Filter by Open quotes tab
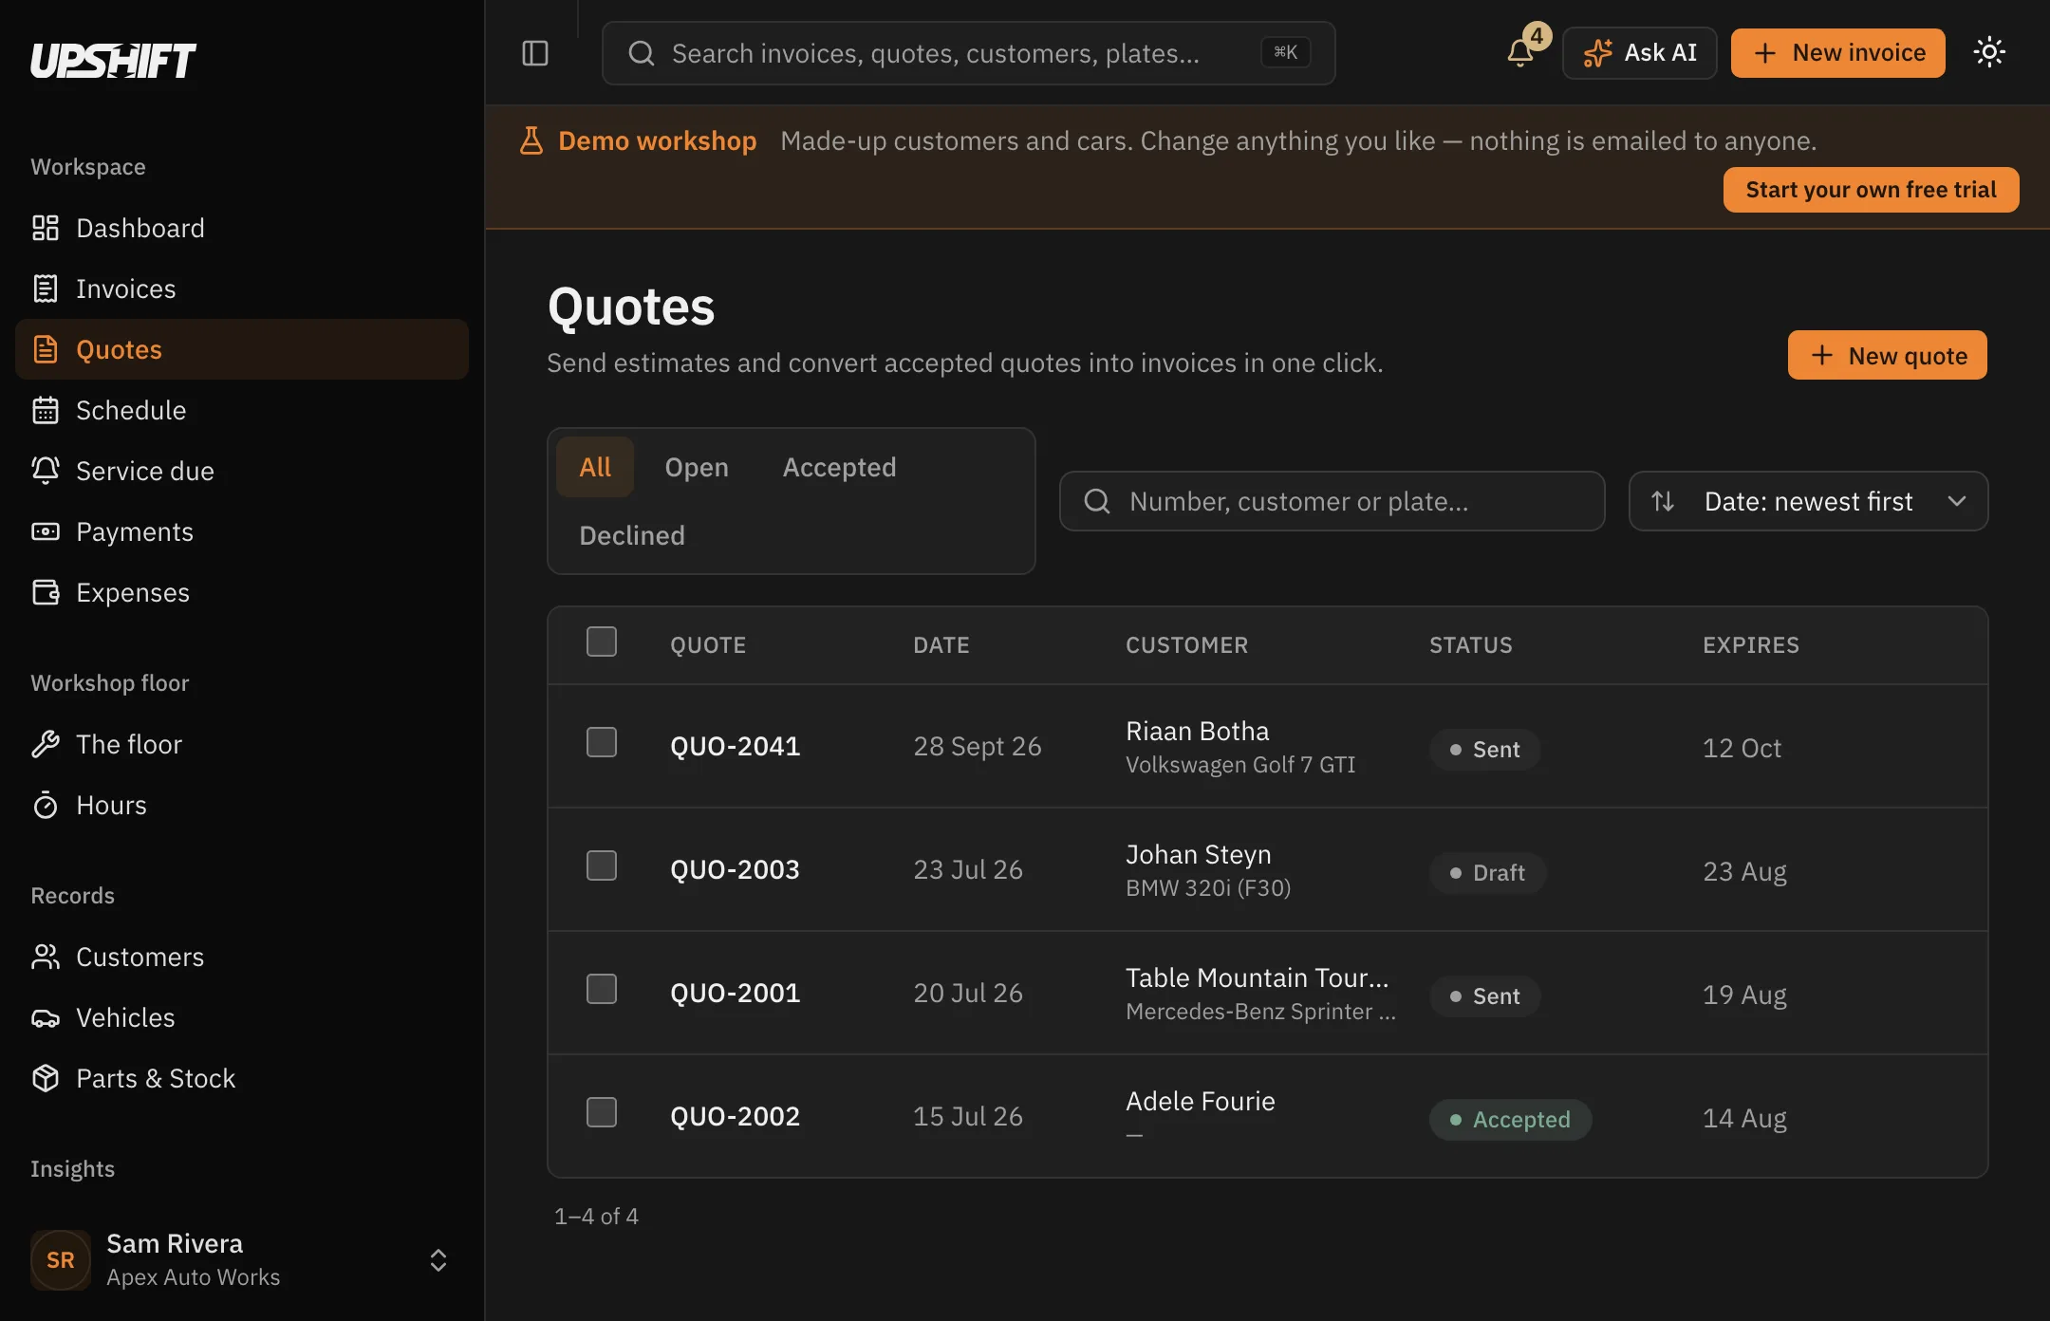 [697, 467]
